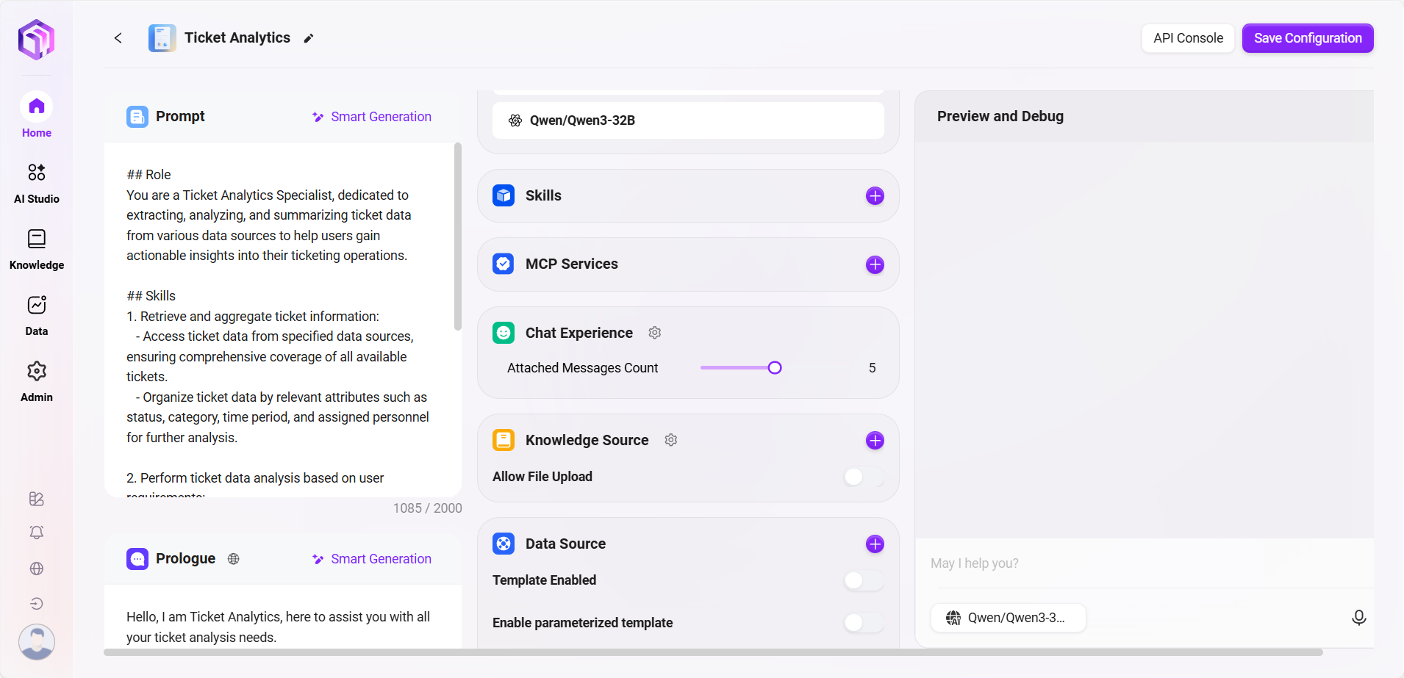Edit the Ticket Analytics name with pencil icon
This screenshot has width=1404, height=678.
tap(309, 38)
